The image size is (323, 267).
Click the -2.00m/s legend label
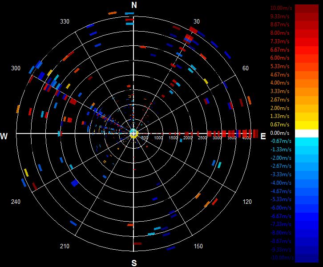click(x=281, y=158)
